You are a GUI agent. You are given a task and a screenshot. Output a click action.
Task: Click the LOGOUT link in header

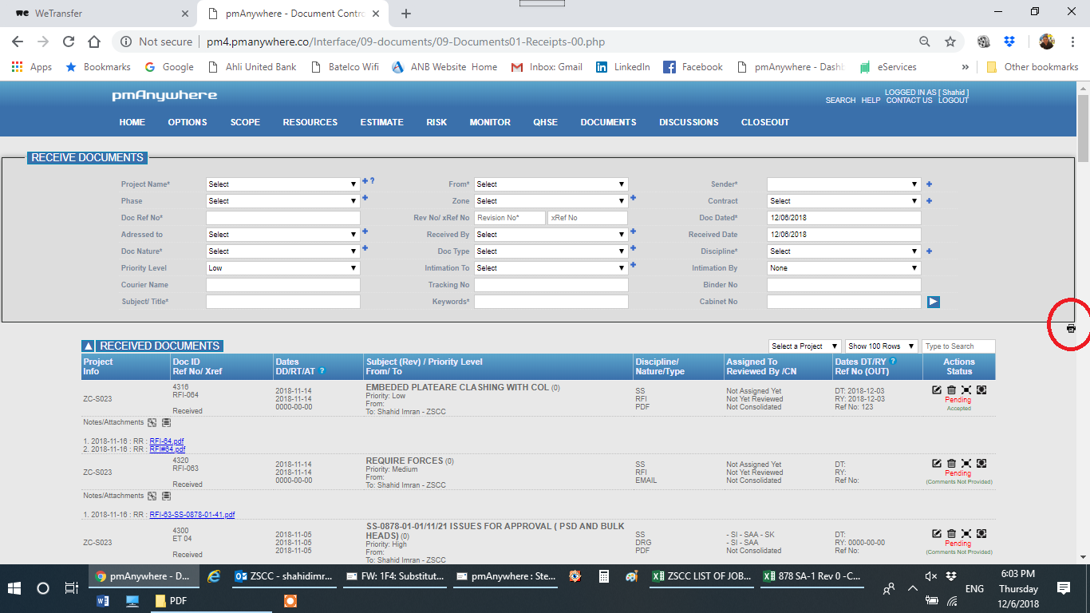[953, 101]
